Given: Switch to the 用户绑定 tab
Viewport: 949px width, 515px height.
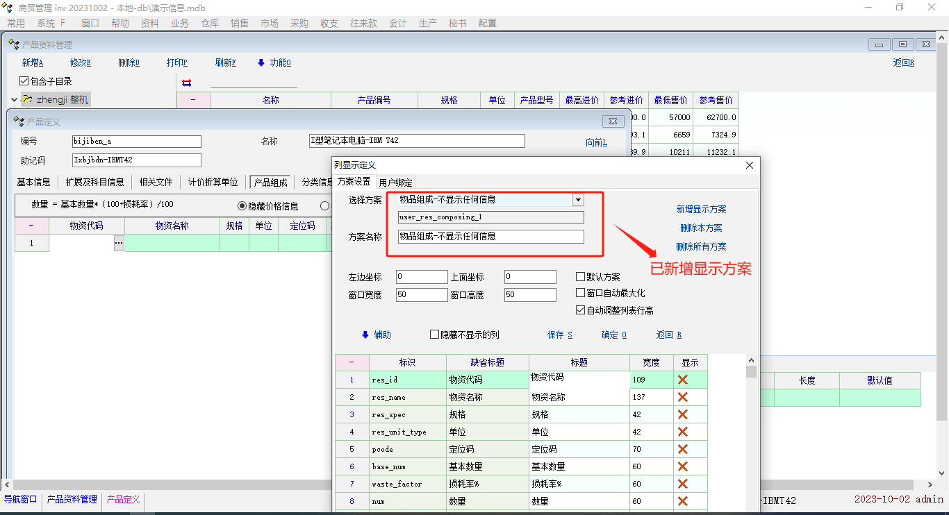Looking at the screenshot, I should [395, 183].
